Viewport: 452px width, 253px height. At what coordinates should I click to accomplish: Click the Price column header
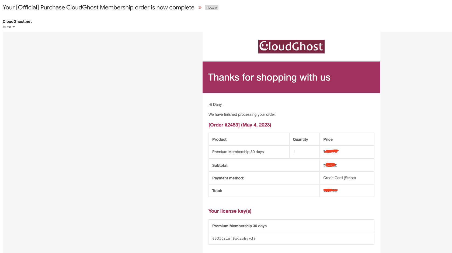[328, 139]
